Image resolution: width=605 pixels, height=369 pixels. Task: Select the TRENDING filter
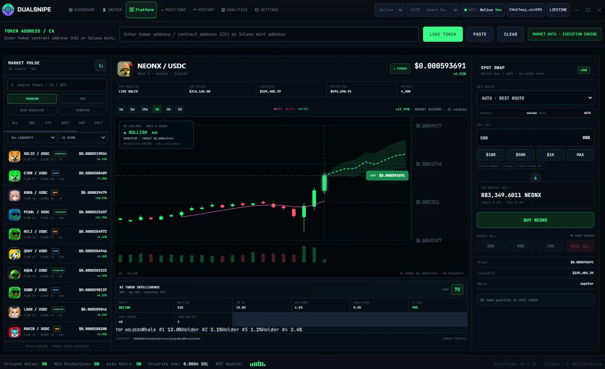32,99
